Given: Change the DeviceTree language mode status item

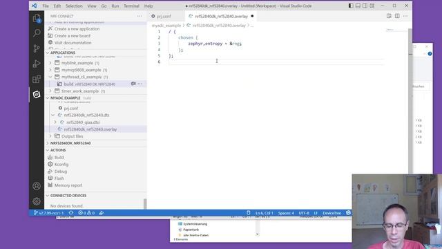Looking at the screenshot, I should [x=331, y=213].
